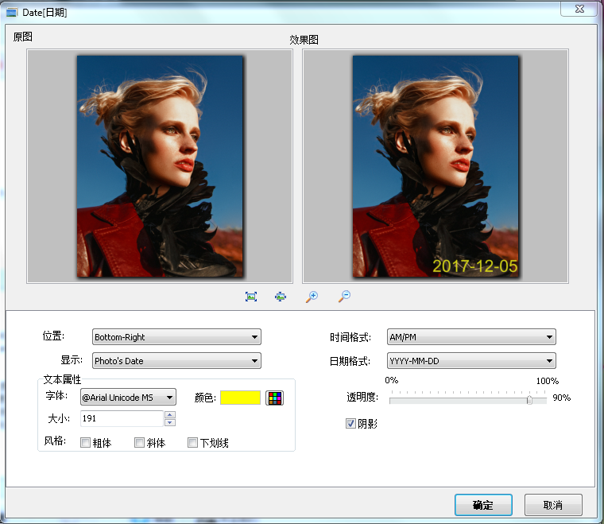Close the Date dialog window
Viewport: 604px width, 524px height.
(x=579, y=9)
